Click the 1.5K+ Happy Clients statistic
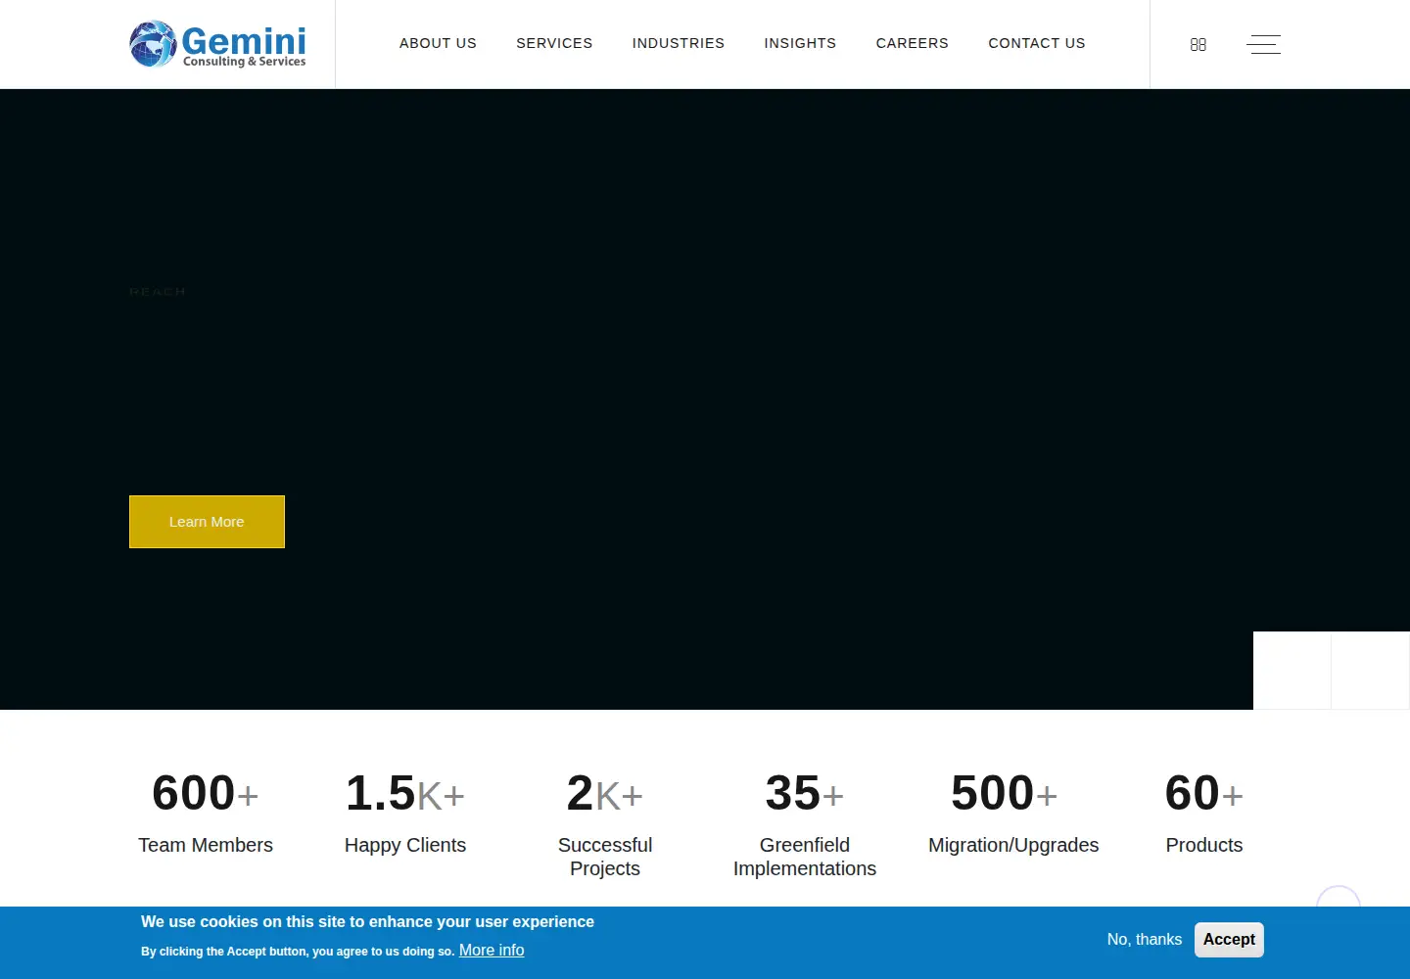 pyautogui.click(x=405, y=812)
